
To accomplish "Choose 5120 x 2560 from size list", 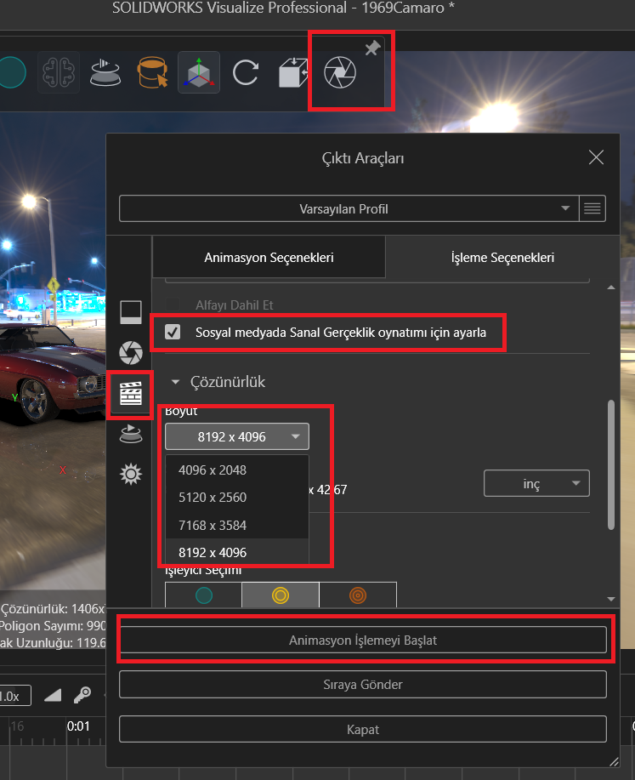I will pyautogui.click(x=213, y=498).
